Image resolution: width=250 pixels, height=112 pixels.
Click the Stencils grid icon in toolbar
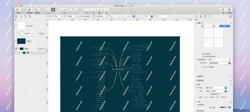click(x=223, y=10)
